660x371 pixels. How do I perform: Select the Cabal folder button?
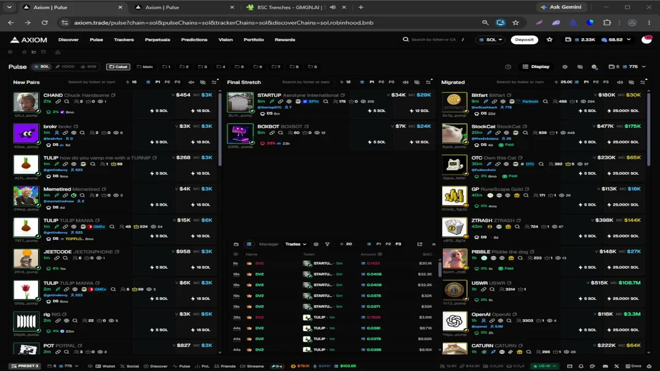tap(118, 66)
